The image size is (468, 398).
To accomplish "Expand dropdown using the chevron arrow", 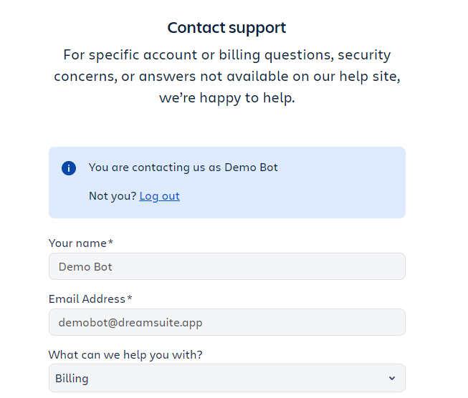I will coord(391,378).
